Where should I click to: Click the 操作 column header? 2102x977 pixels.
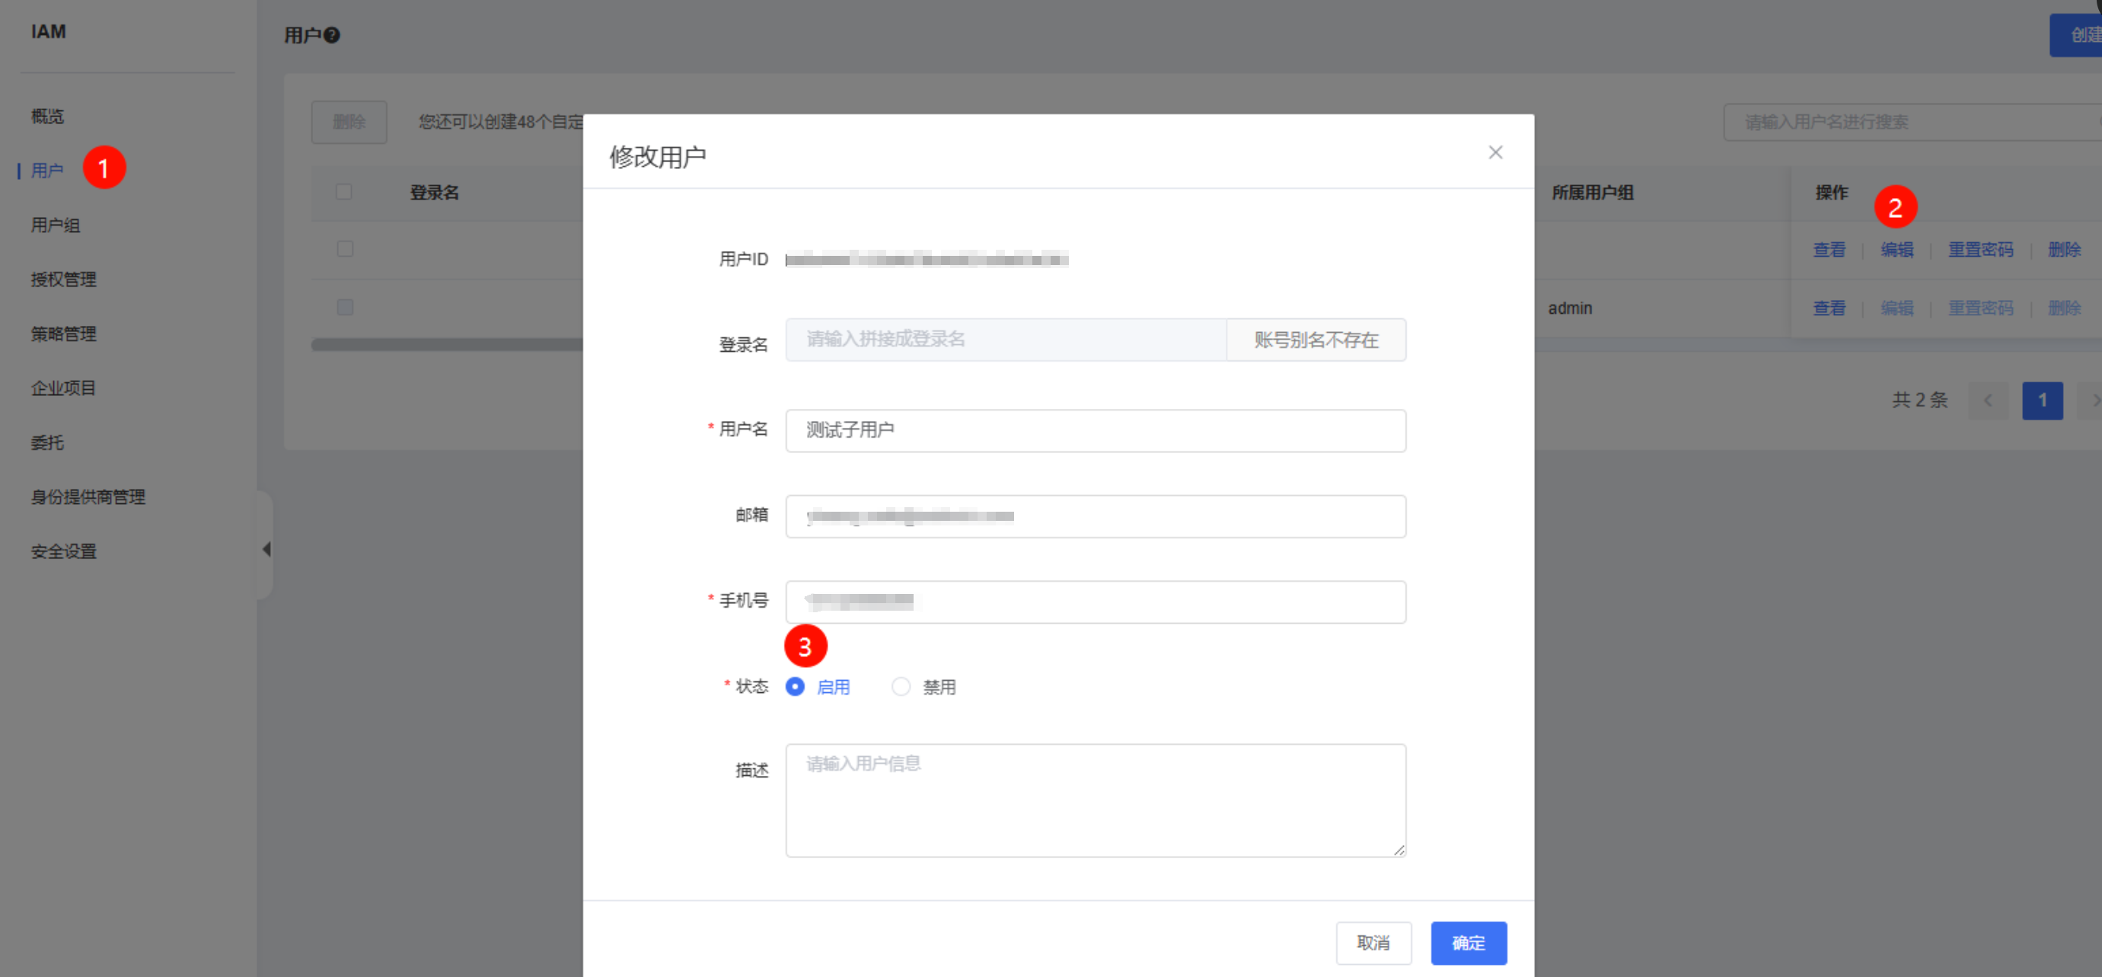[x=1831, y=193]
